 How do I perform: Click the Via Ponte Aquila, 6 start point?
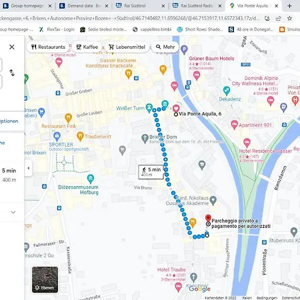[x=176, y=114]
